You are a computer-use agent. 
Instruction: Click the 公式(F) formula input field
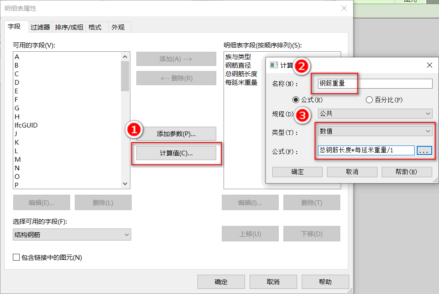pyautogui.click(x=366, y=150)
